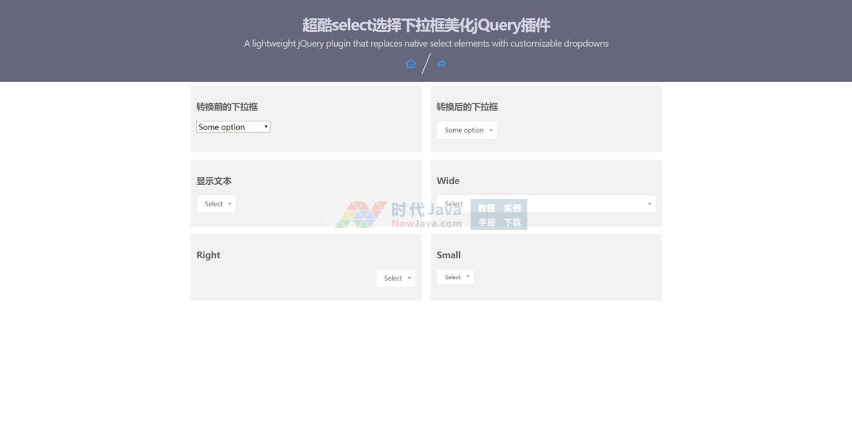
Task: Click the 下载 watermark link
Action: 512,222
